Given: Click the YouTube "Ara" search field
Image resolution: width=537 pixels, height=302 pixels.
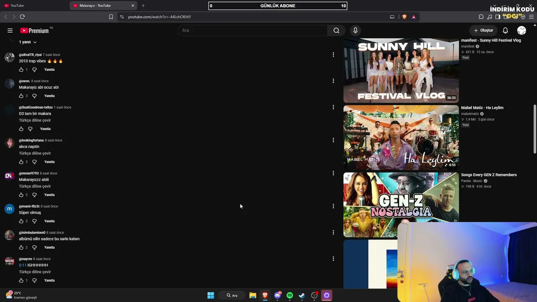Looking at the screenshot, I should pos(253,30).
